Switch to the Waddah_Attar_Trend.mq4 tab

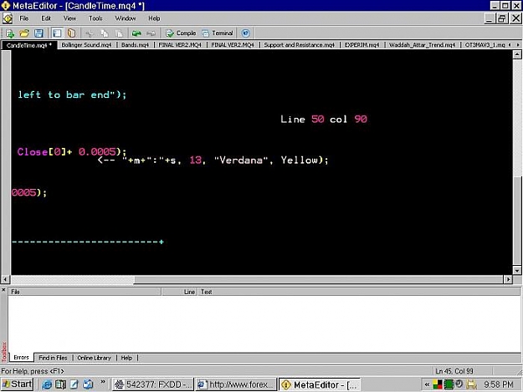coord(422,44)
